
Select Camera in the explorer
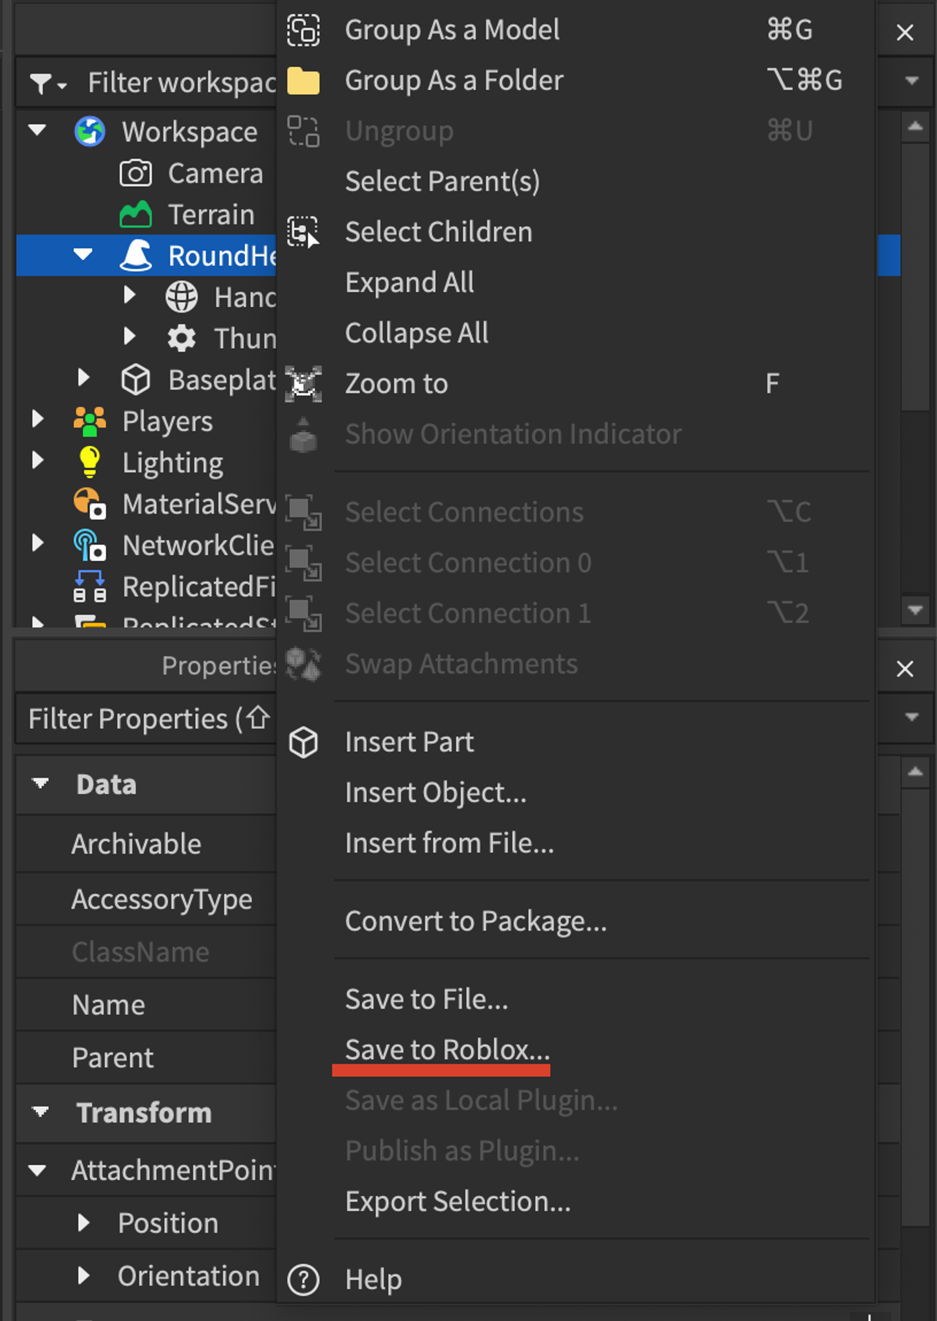[215, 173]
